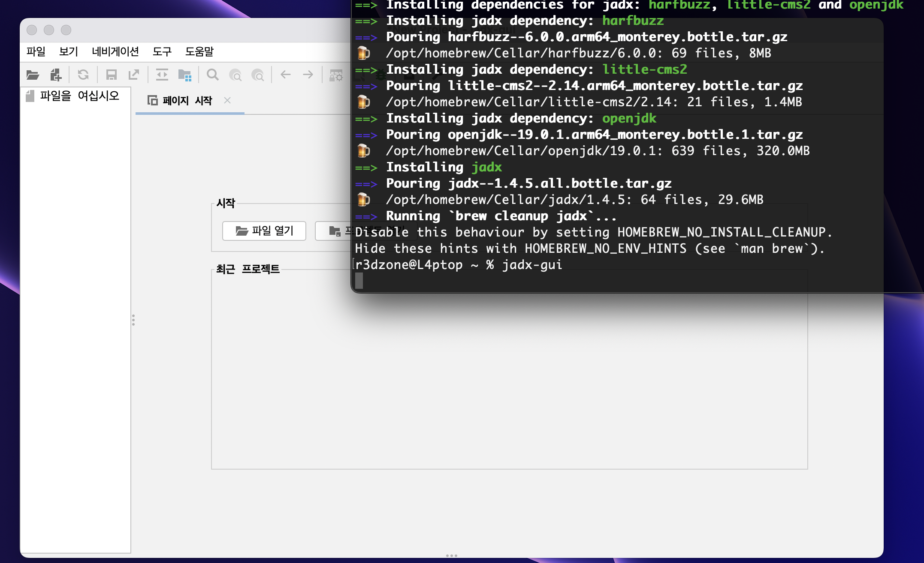The width and height of the screenshot is (924, 563).
Task: Click the comment search icon
Action: [257, 75]
